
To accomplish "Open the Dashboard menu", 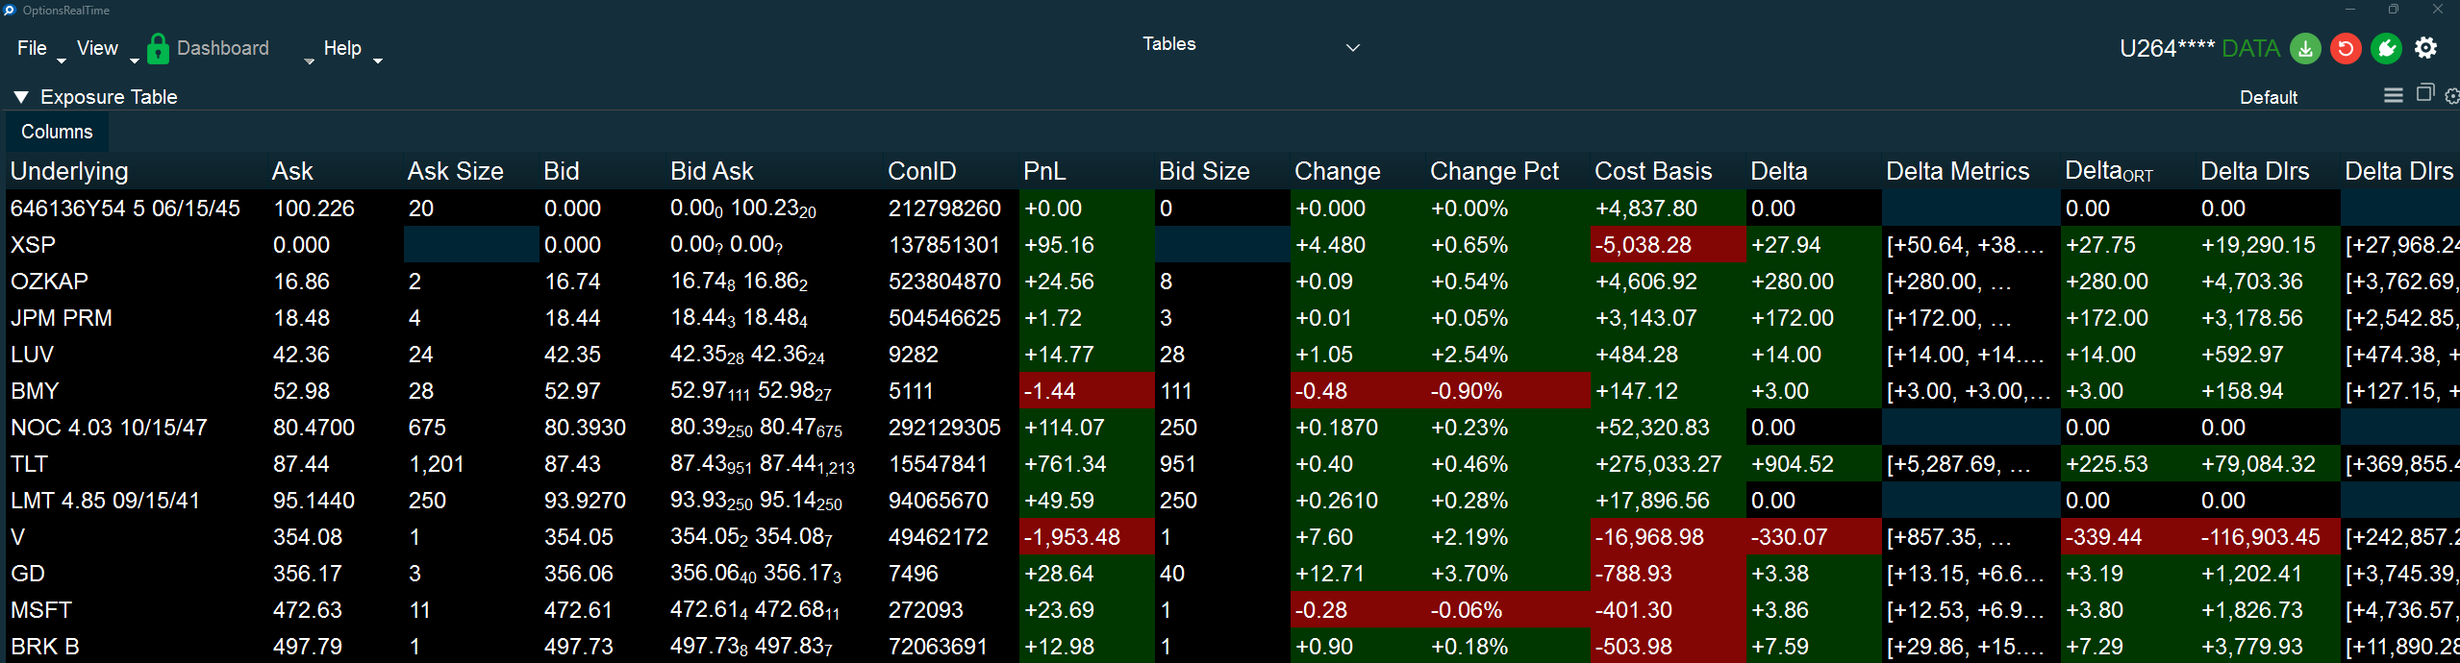I will [x=223, y=48].
